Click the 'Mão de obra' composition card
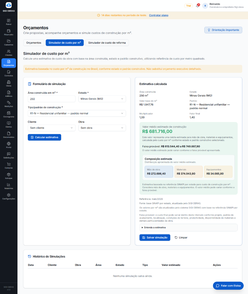 [x=159, y=172]
